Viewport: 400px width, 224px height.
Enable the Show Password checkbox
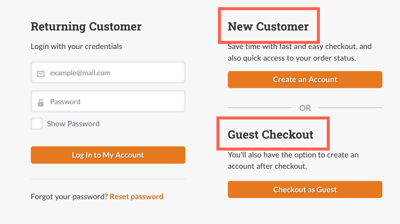[36, 123]
